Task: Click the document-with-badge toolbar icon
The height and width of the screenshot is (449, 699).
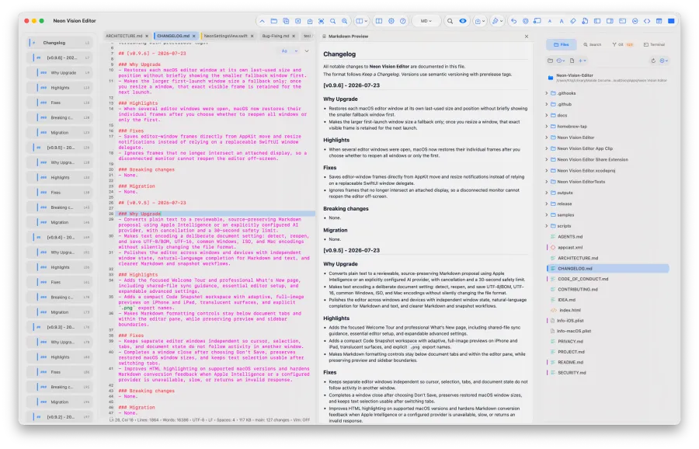Action: pos(585,21)
